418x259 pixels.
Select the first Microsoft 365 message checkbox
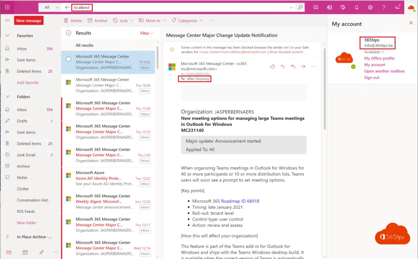[69, 59]
